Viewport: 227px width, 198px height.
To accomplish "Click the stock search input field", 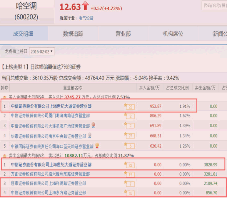I will pyautogui.click(x=215, y=6).
